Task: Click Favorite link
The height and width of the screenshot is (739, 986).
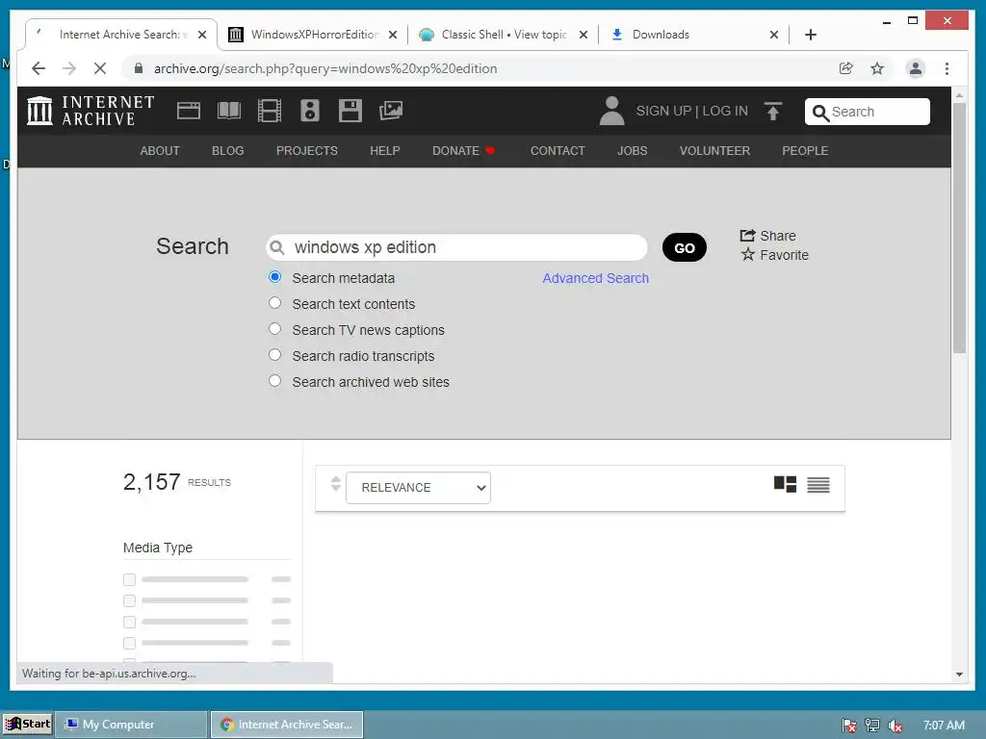Action: click(774, 254)
